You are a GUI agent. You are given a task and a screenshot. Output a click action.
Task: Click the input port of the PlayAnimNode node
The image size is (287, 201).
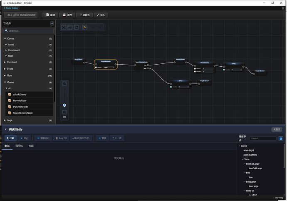click(x=96, y=65)
